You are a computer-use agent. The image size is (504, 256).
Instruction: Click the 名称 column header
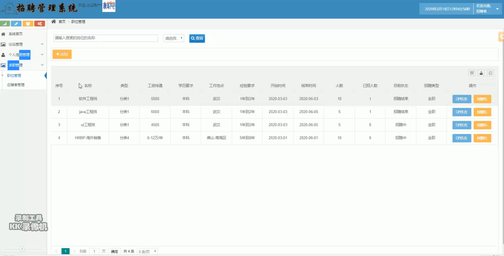(x=88, y=86)
